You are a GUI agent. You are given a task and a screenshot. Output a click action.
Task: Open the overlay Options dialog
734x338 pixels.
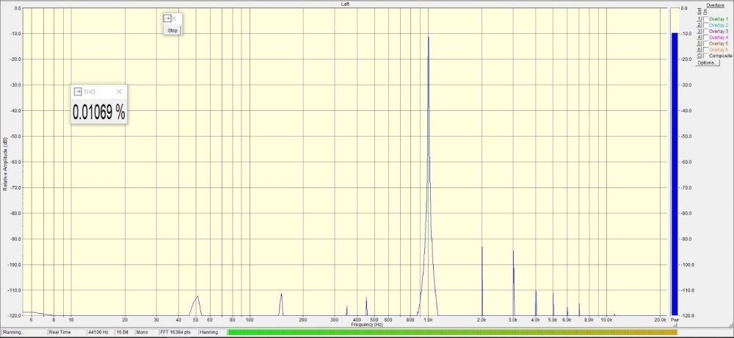707,62
